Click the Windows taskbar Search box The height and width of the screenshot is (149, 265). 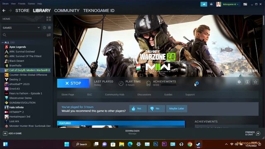click(82, 144)
